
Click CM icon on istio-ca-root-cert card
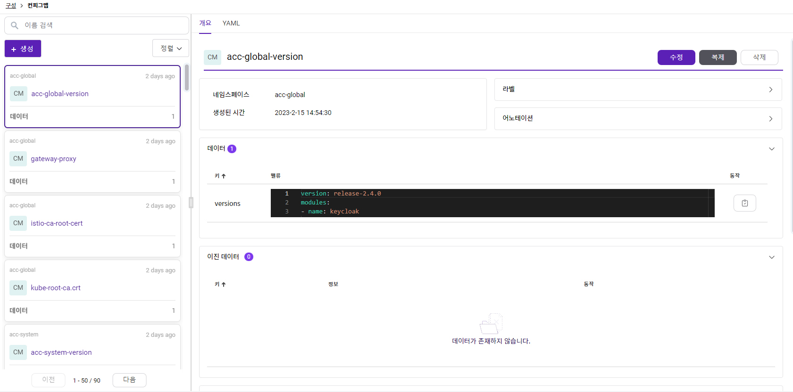click(x=18, y=223)
